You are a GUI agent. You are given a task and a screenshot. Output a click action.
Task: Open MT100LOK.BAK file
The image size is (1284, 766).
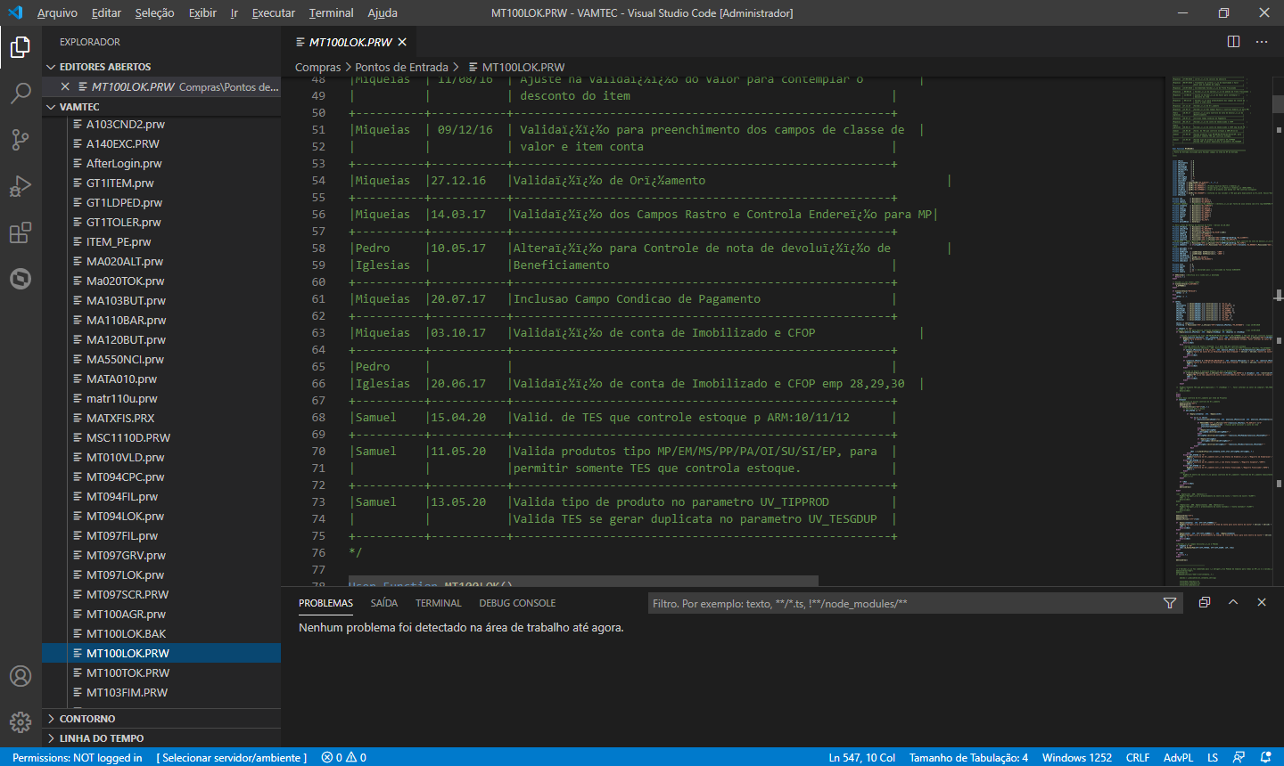[x=161, y=633]
